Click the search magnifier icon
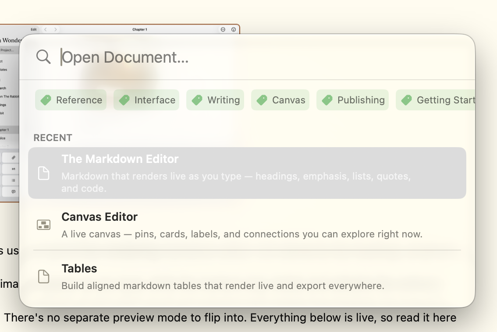Image resolution: width=497 pixels, height=332 pixels. coord(43,57)
